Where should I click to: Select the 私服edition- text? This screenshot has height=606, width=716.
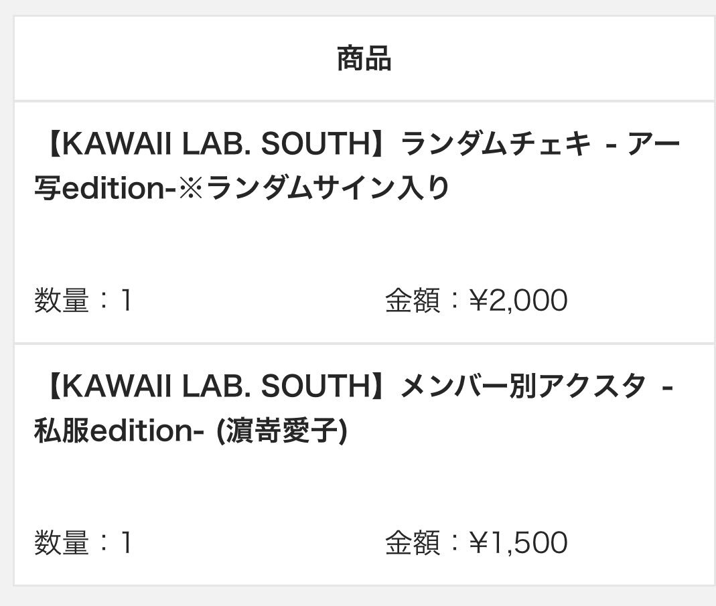pyautogui.click(x=119, y=431)
